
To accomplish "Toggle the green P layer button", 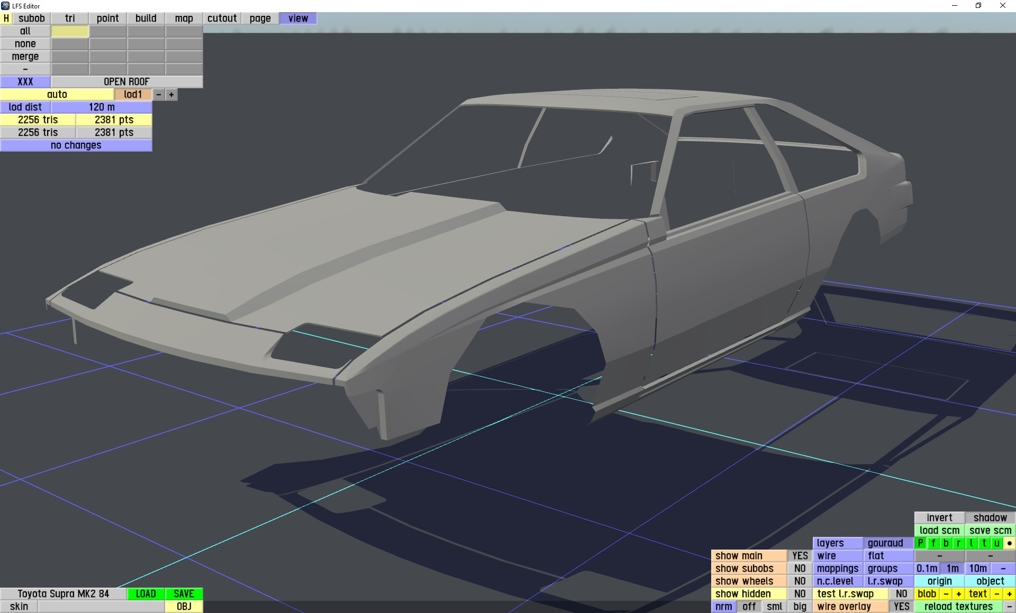I will [921, 543].
